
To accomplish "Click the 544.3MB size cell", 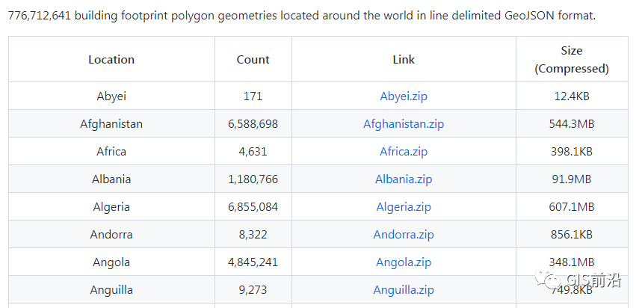I will [572, 124].
